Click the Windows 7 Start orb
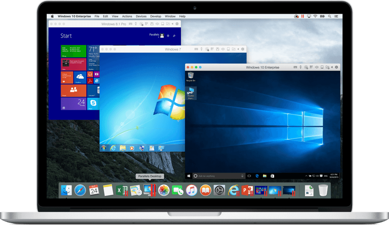389x225 pixels. pos(104,148)
